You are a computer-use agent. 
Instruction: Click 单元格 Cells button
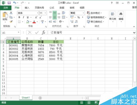[113, 17]
